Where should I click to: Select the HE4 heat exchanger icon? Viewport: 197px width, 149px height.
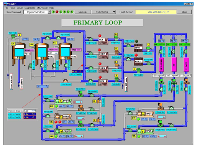(x=103, y=83)
